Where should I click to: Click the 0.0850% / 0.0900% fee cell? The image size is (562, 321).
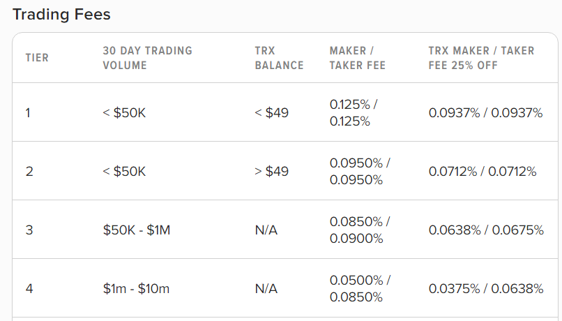360,230
